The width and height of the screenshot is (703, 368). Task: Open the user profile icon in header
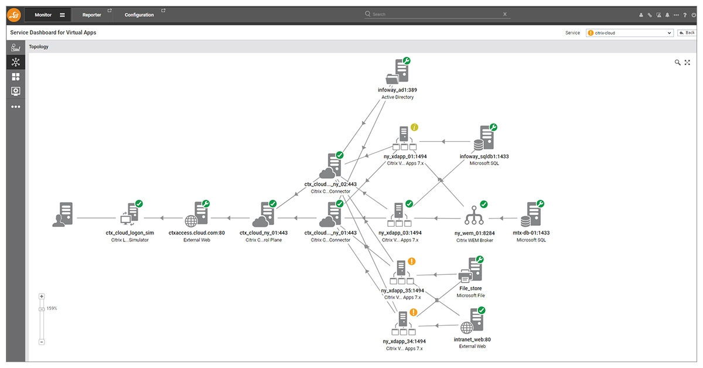640,15
